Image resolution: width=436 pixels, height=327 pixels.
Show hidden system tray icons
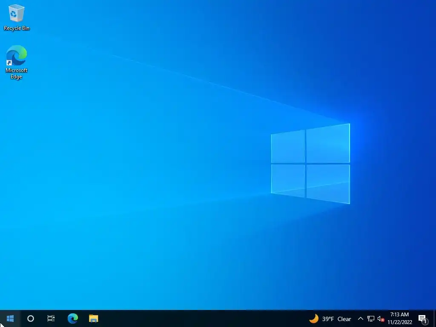tap(360, 318)
